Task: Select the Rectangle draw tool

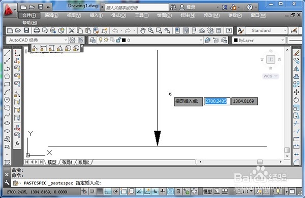Action: [x=7, y=84]
